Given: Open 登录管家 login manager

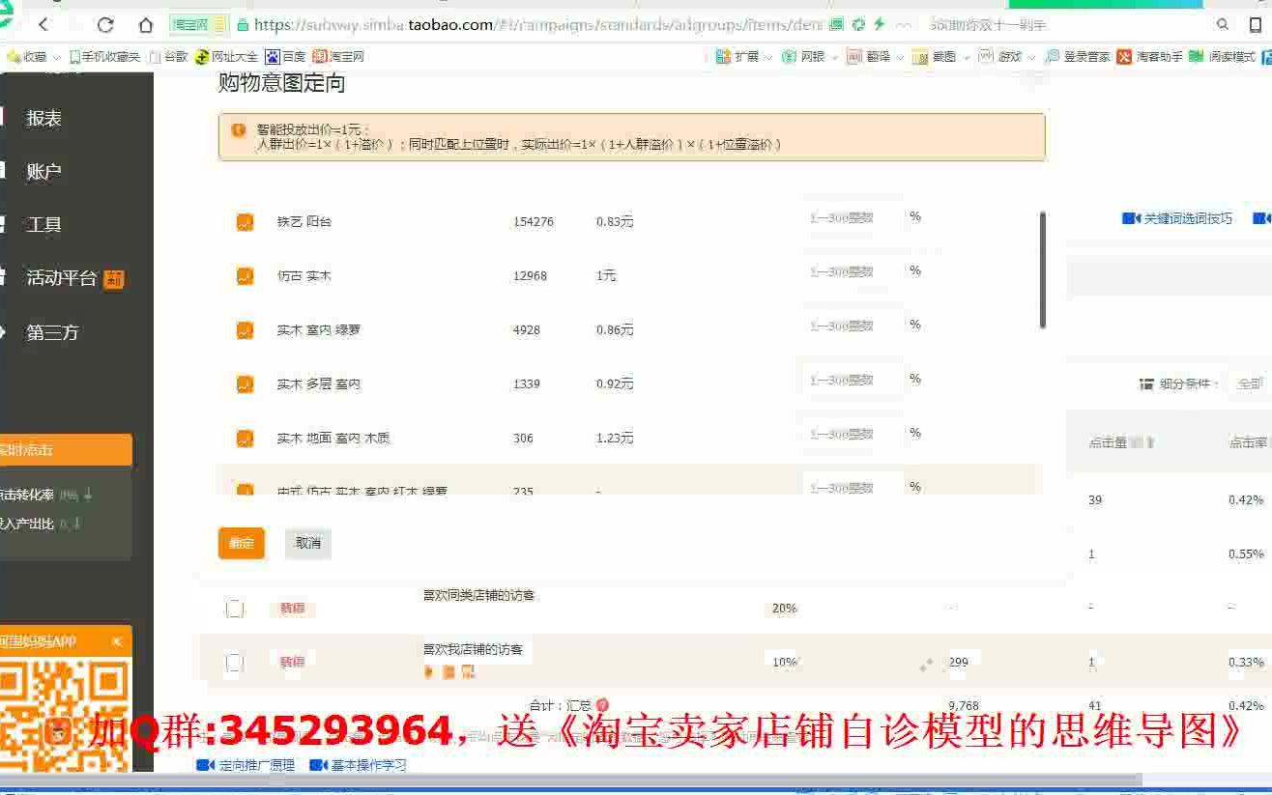Looking at the screenshot, I should click(1078, 57).
